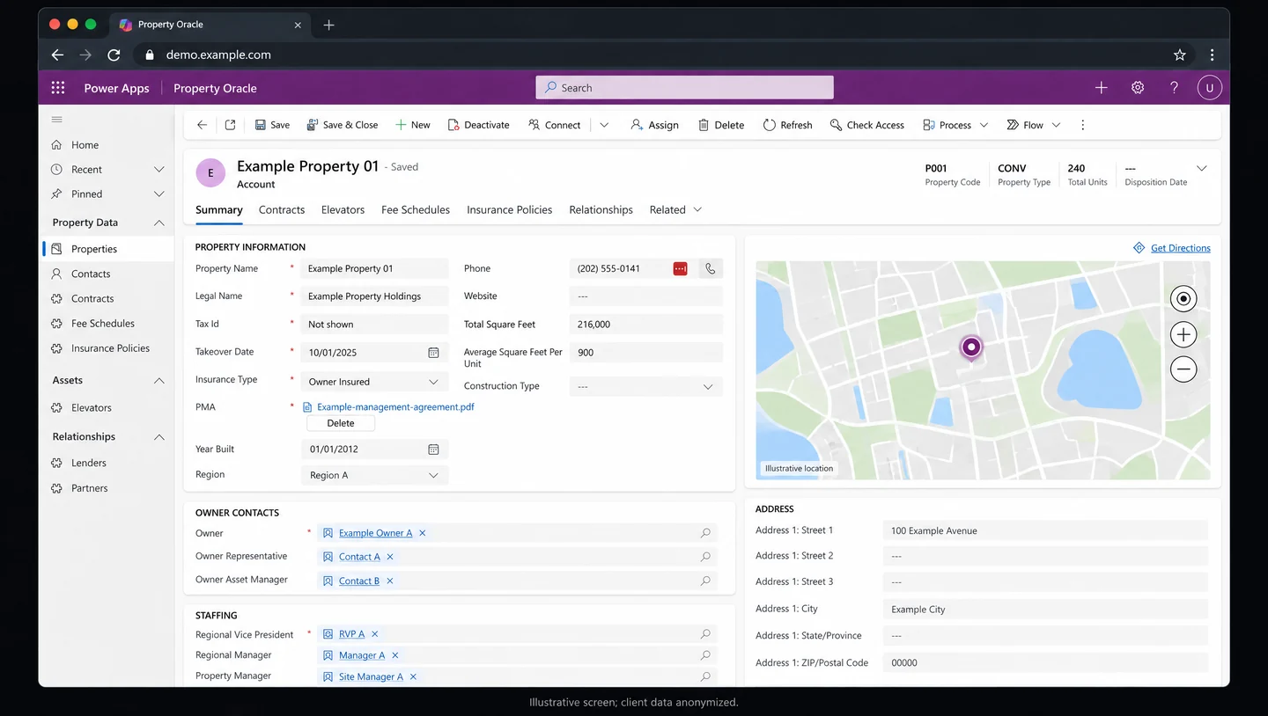
Task: Open settings gear in the header
Action: coord(1138,88)
